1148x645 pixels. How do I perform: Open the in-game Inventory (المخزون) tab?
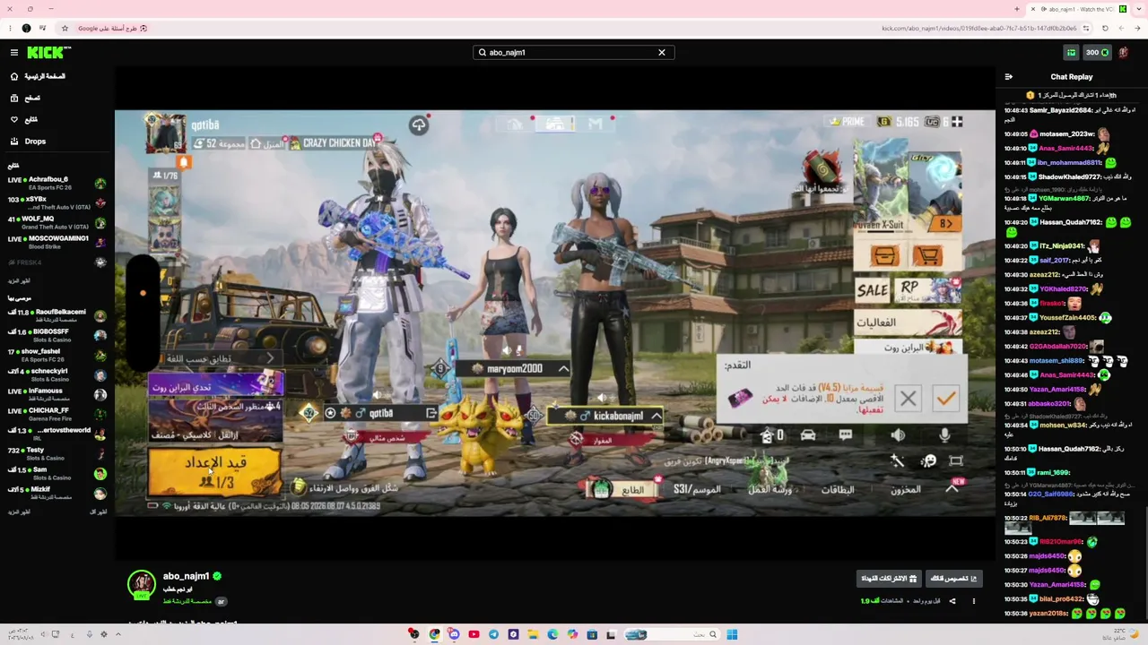click(906, 489)
